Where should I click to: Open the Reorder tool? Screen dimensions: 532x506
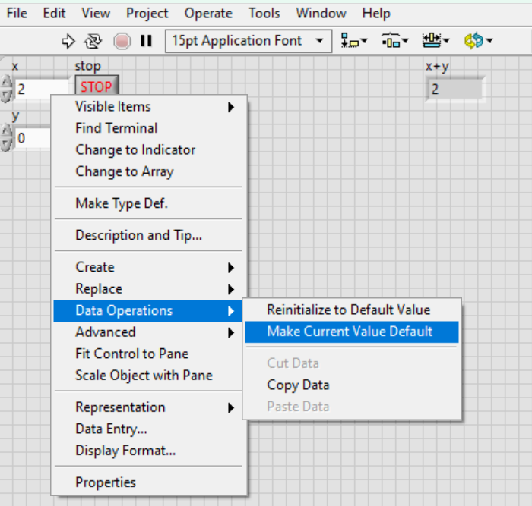coord(477,41)
